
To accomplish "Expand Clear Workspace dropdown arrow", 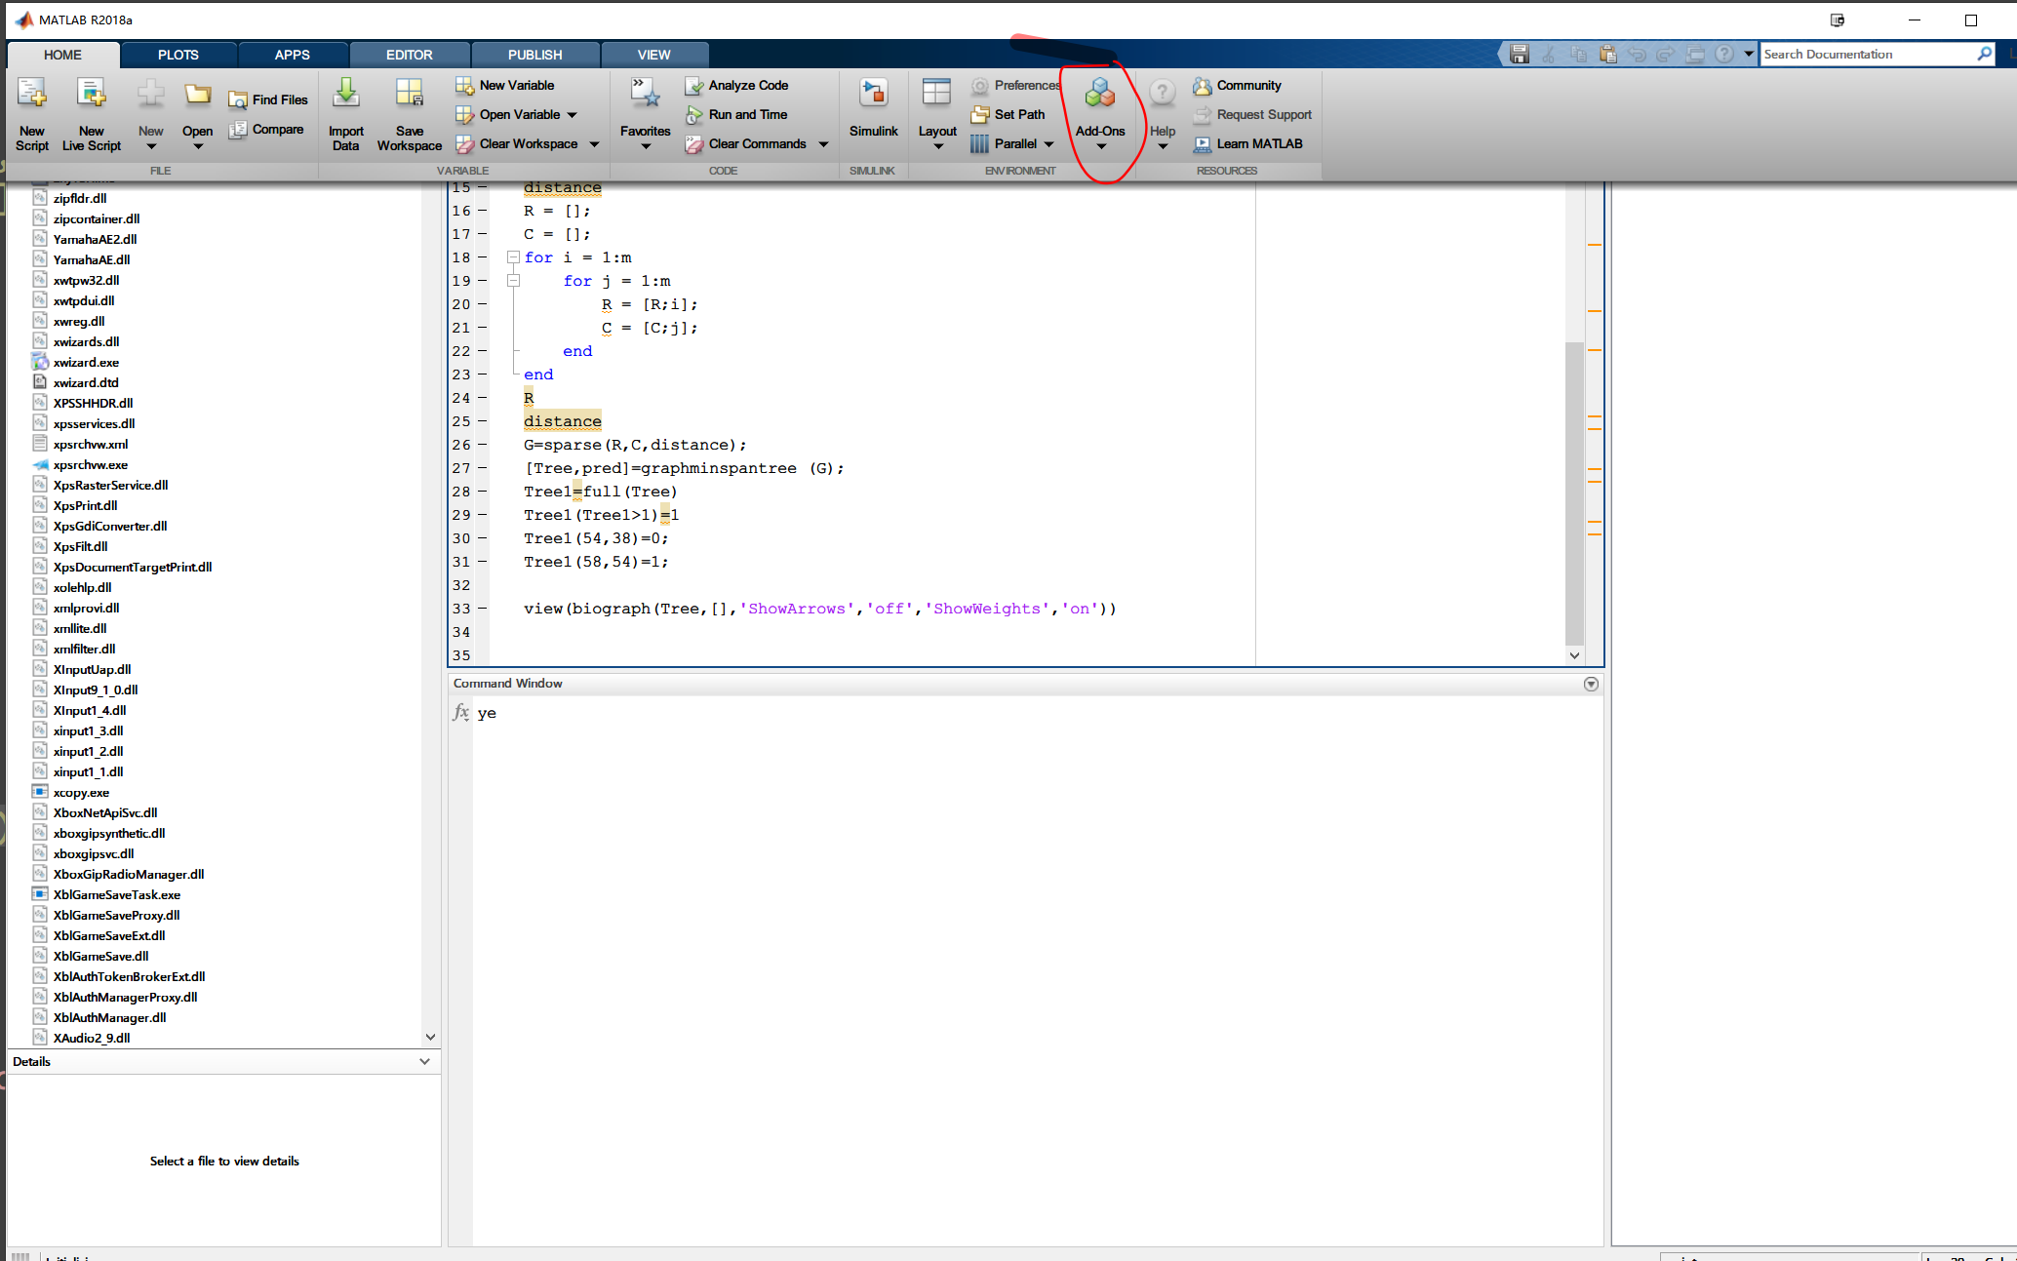I will pyautogui.click(x=594, y=144).
